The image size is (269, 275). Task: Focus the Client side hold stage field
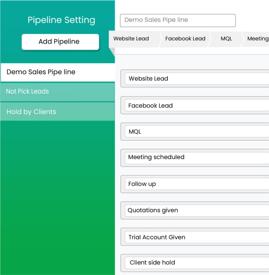[x=196, y=262]
